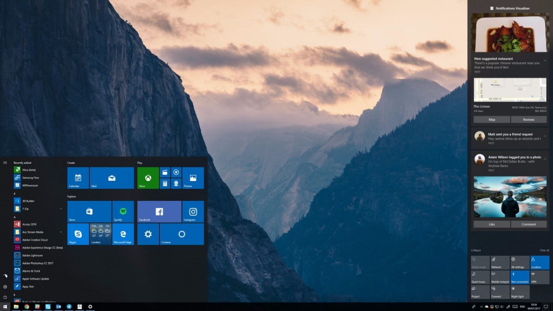
Task: Open the Skype tile under Explore
Action: click(x=78, y=234)
